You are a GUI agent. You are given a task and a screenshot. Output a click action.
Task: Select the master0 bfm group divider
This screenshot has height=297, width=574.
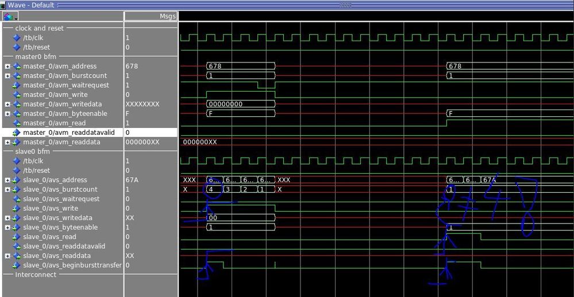pyautogui.click(x=37, y=57)
